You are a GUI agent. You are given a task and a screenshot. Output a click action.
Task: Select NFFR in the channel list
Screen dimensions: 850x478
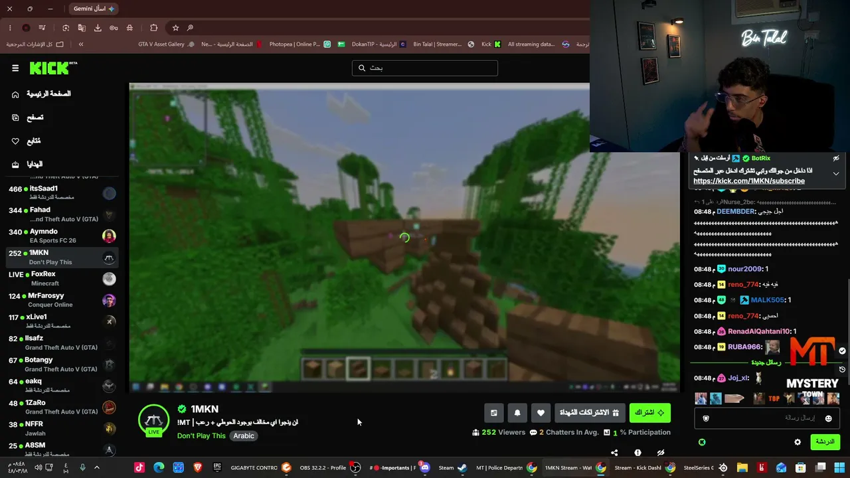62,428
